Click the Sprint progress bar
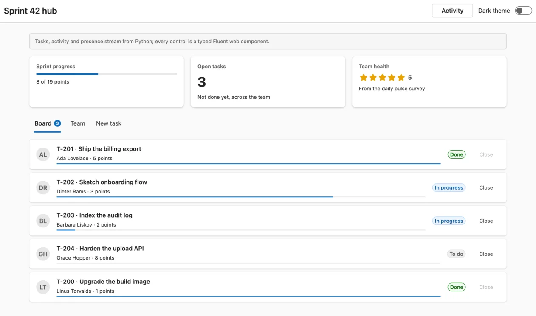Image resolution: width=536 pixels, height=316 pixels. point(107,74)
